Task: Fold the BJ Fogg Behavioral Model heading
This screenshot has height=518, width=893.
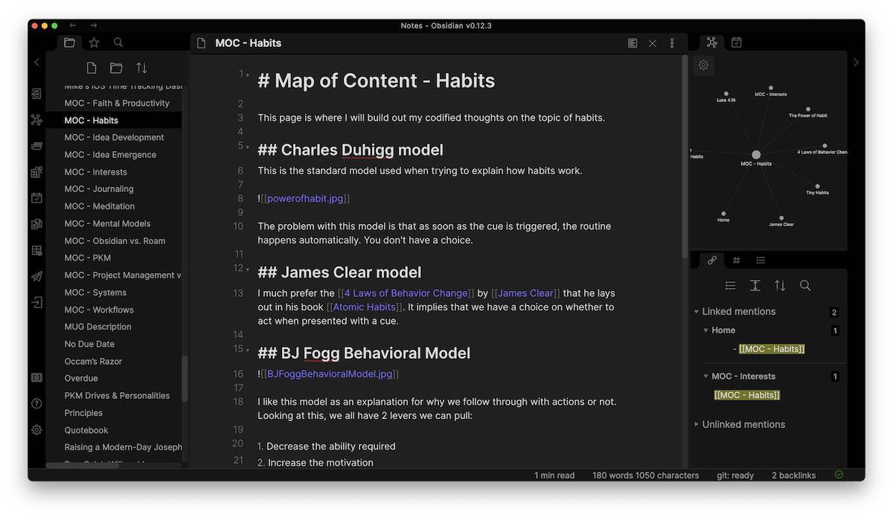Action: (247, 349)
